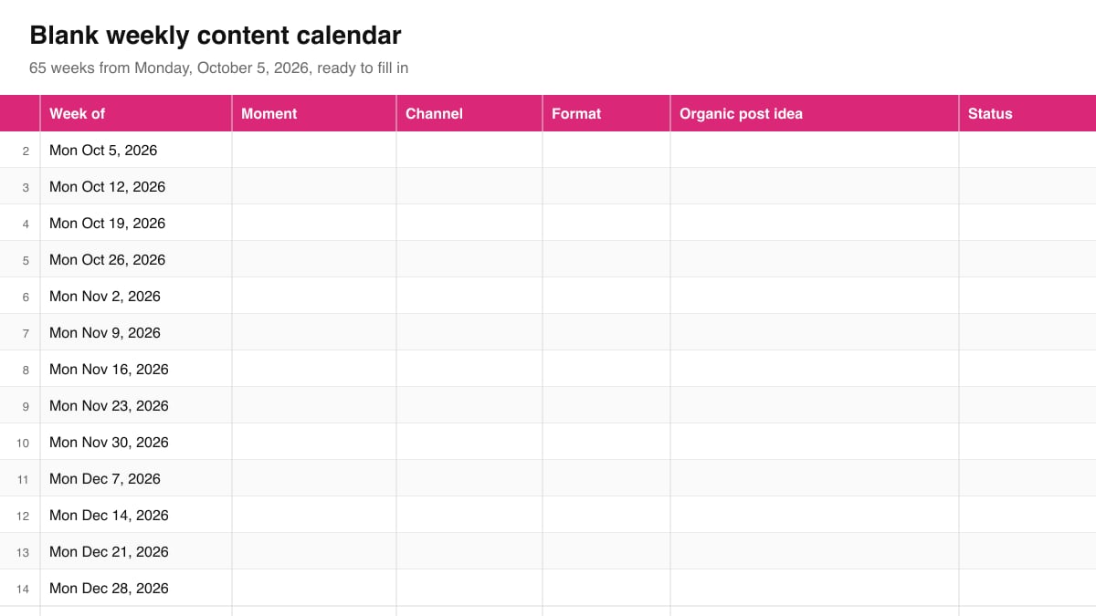Click the 'Mon Dec 21, 2026' cell

click(136, 551)
